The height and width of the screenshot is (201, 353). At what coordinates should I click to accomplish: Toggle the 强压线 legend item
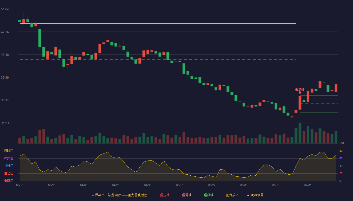coord(163,195)
